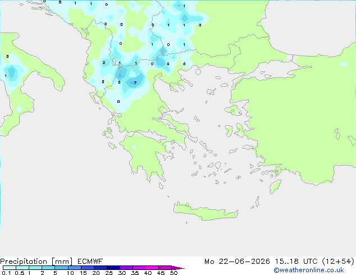Click the '40' legend scale label
Screen dimensions: 356x275
pyautogui.click(x=148, y=273)
